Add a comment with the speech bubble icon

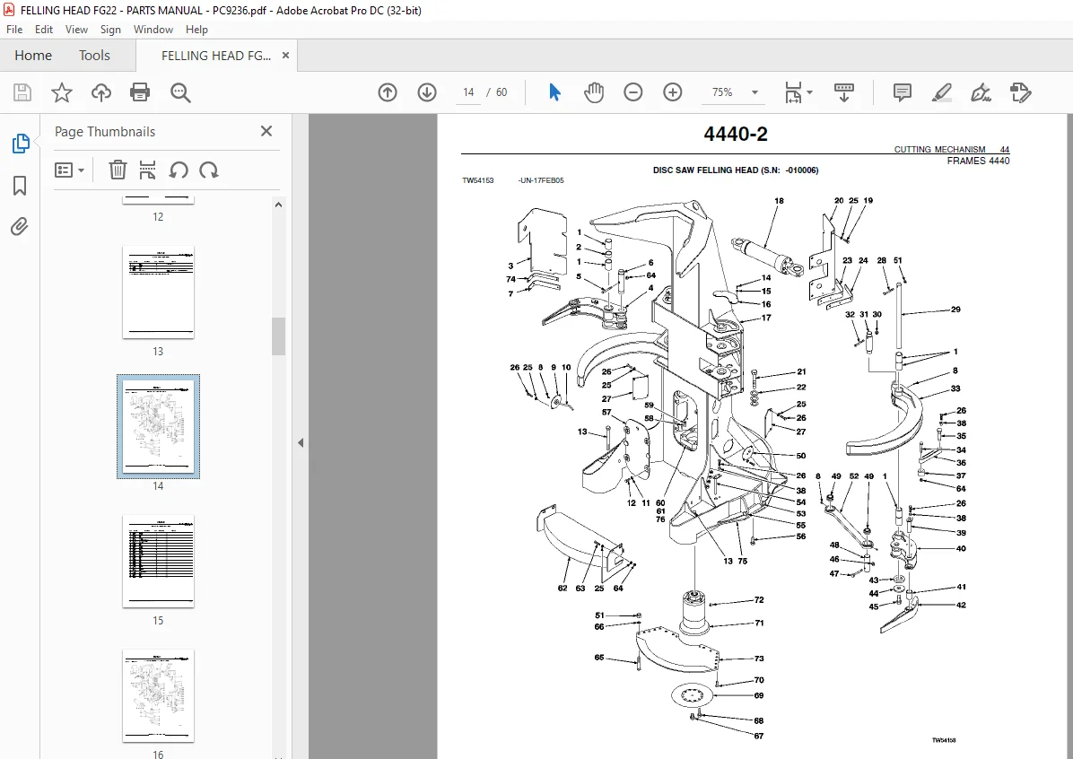pyautogui.click(x=903, y=92)
